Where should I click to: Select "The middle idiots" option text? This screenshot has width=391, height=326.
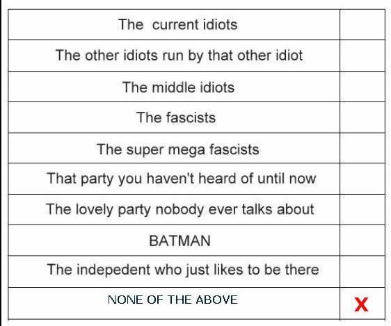click(x=178, y=88)
